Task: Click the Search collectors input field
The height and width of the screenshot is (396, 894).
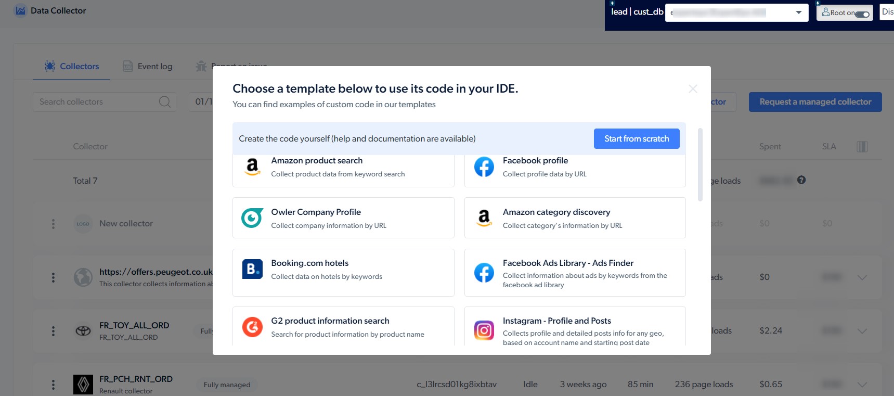Action: pyautogui.click(x=104, y=102)
